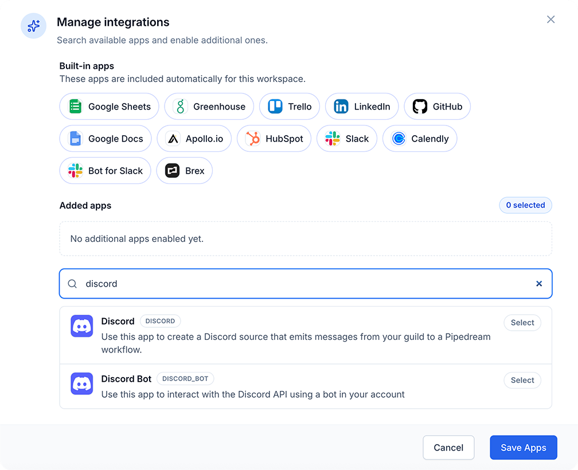
Task: Click the Added apps heading
Action: tap(85, 205)
